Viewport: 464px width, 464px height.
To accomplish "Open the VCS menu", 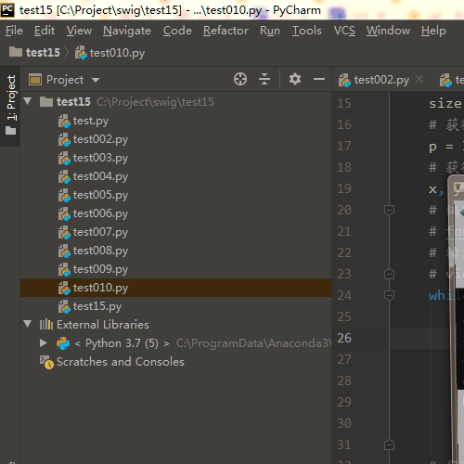I will (x=344, y=31).
